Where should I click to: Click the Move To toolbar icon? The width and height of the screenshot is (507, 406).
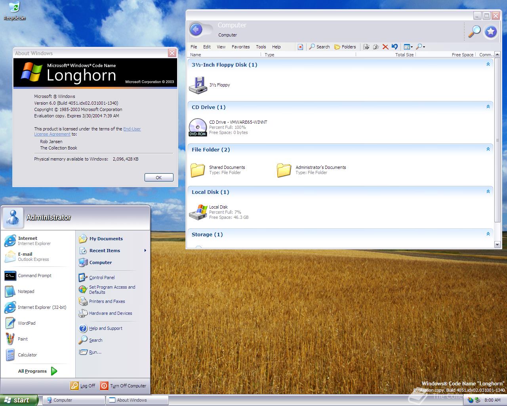366,47
